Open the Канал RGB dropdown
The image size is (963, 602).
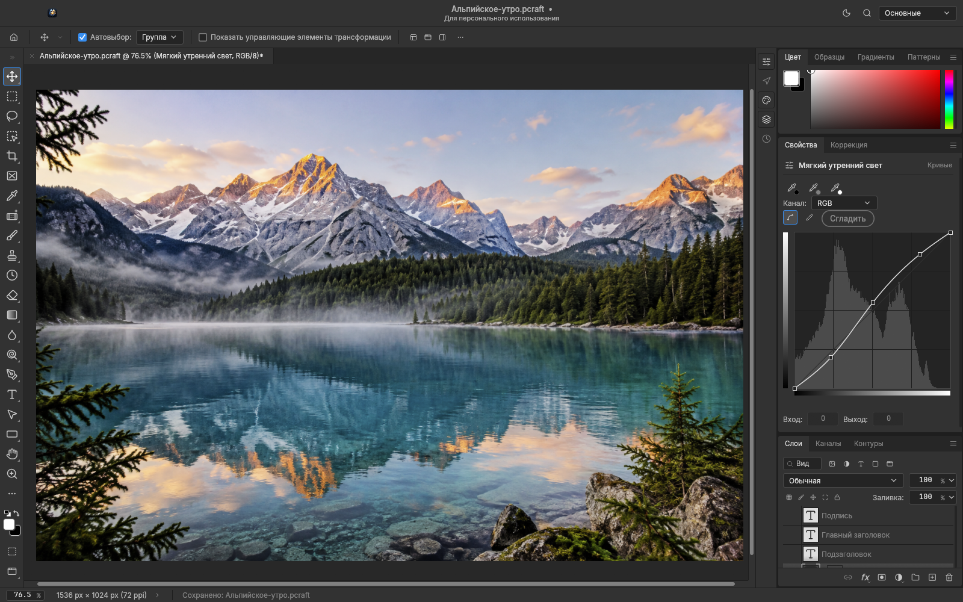point(844,203)
